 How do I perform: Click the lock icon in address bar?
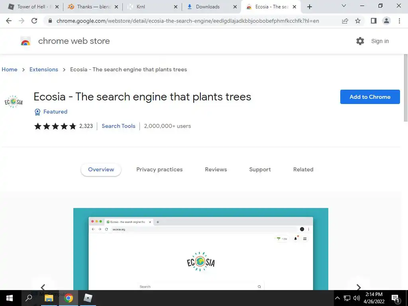(50, 21)
